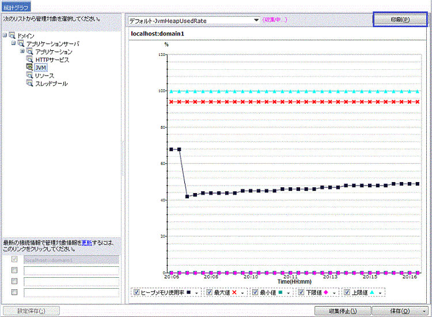Select the JVM tree item label

tap(40, 68)
